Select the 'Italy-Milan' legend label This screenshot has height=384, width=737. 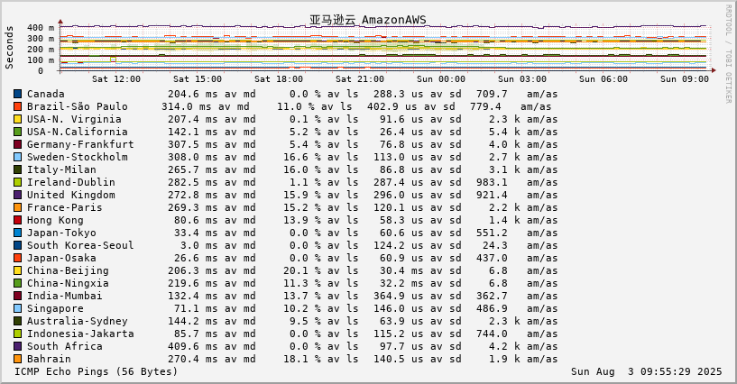click(61, 169)
